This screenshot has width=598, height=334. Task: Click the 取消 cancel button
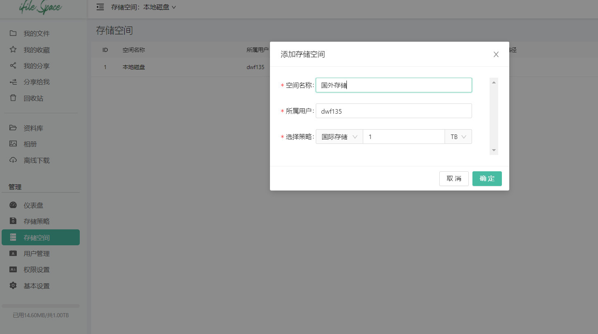coord(454,179)
